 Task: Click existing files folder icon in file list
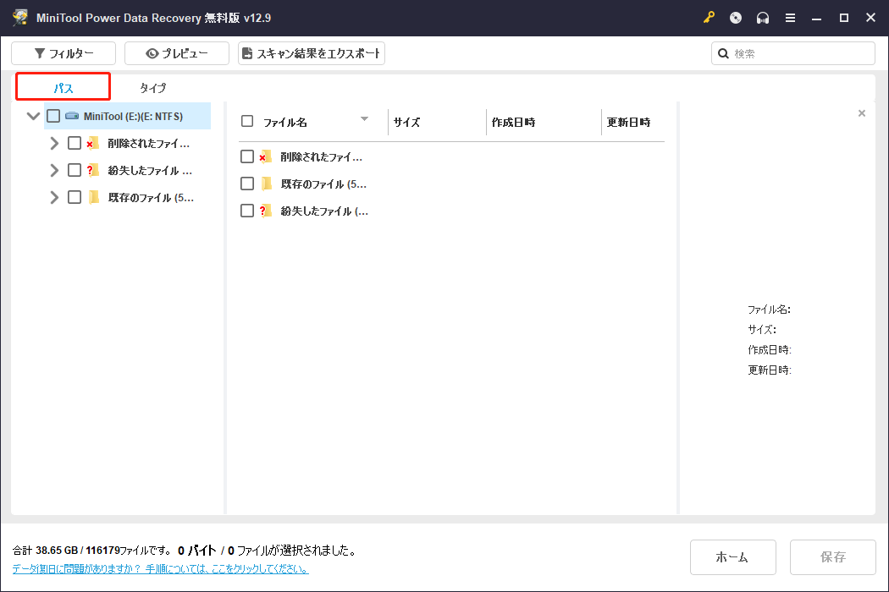point(267,184)
